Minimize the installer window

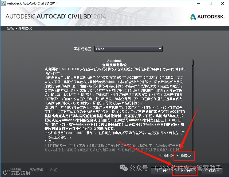[x=198, y=3]
